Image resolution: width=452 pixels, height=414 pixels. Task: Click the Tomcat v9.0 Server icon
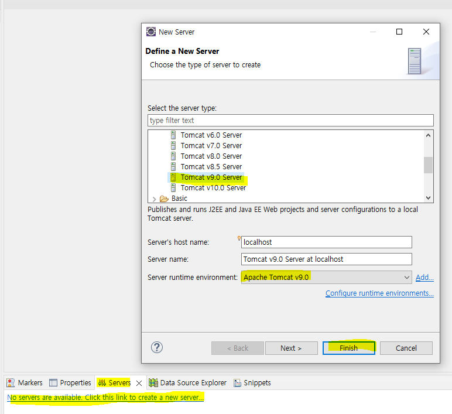173,177
